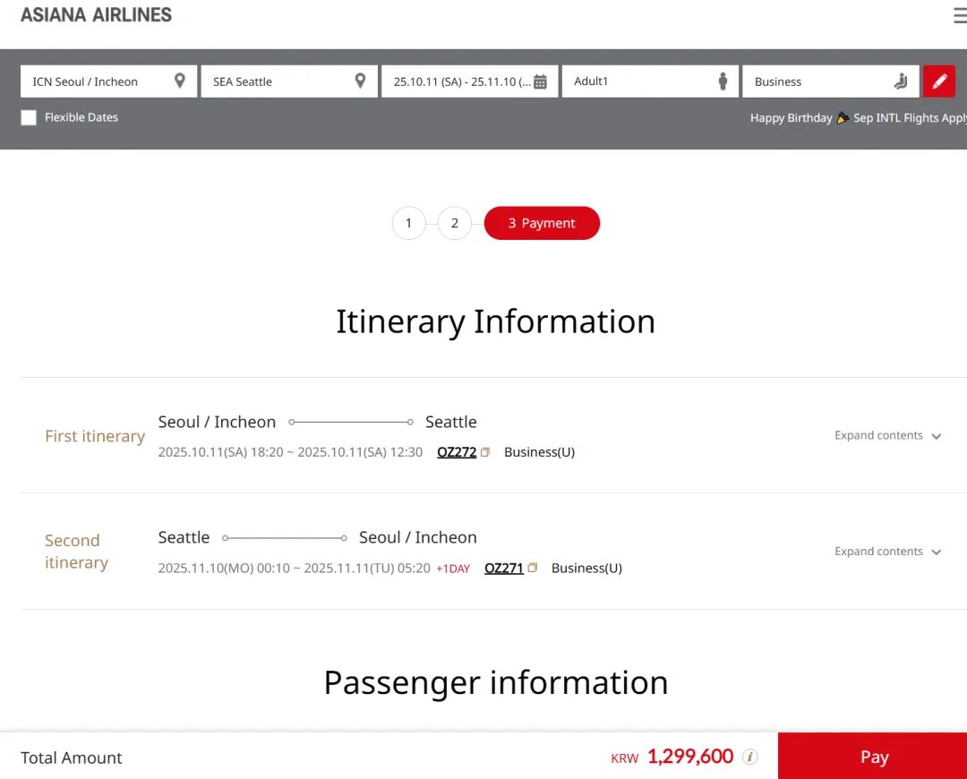The height and width of the screenshot is (779, 967).
Task: Click the seat icon in Business field
Action: (900, 81)
